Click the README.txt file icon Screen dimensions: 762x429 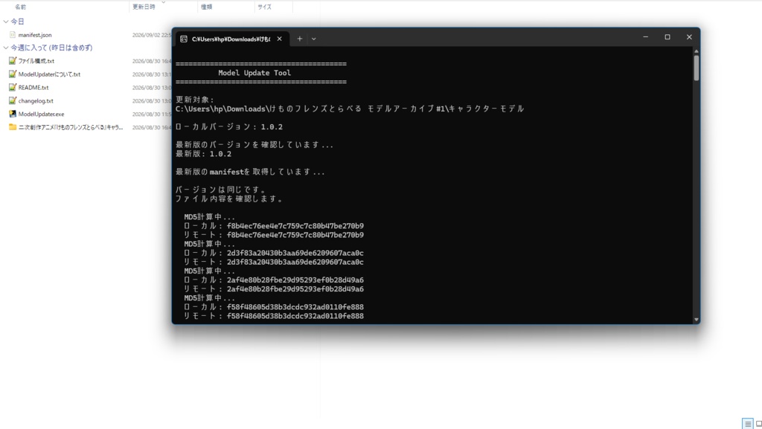click(13, 87)
